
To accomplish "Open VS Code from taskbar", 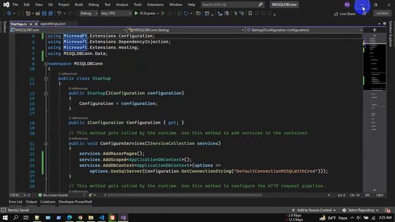I will [102, 218].
